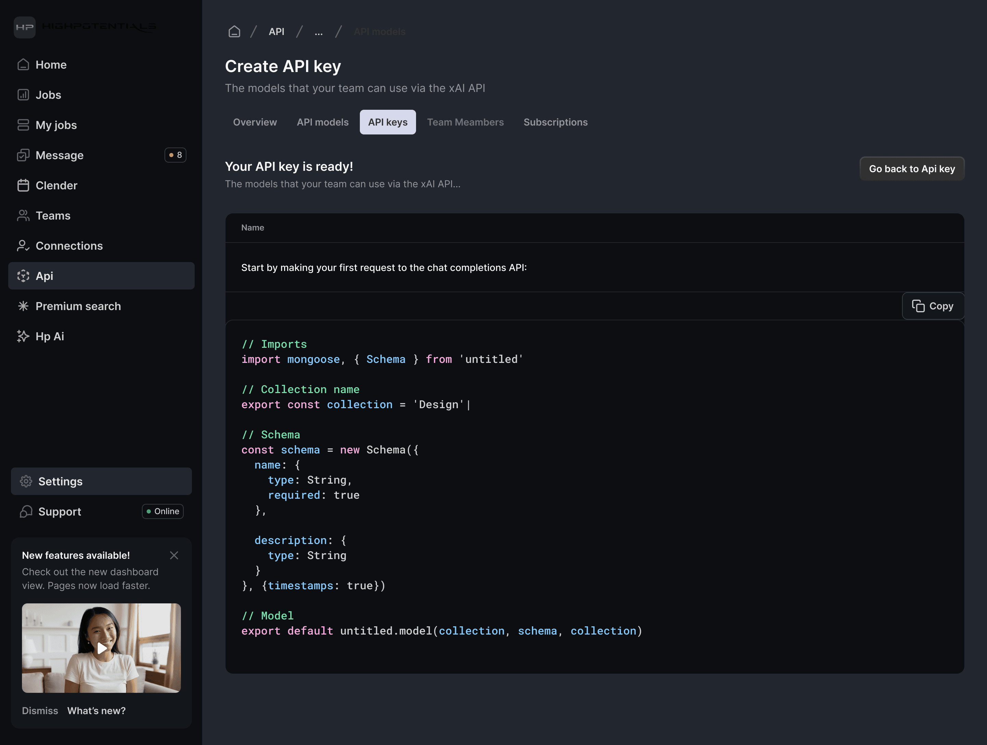
Task: Open Jobs from sidebar icon
Action: coord(23,95)
